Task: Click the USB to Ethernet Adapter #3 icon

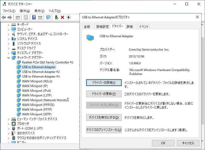Action: click(19, 77)
